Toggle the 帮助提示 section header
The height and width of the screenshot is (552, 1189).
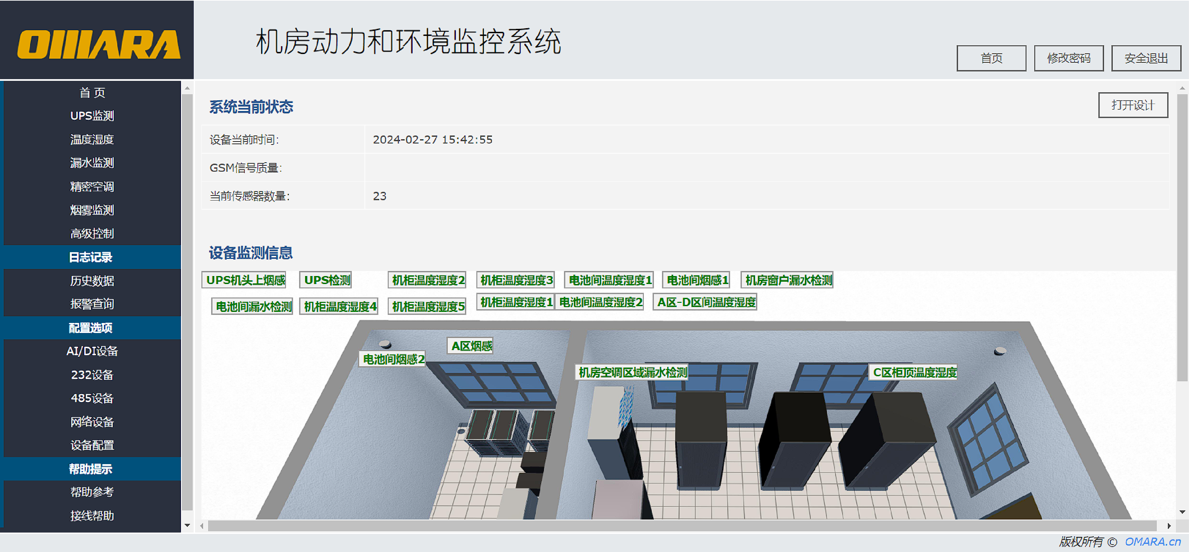pos(91,468)
